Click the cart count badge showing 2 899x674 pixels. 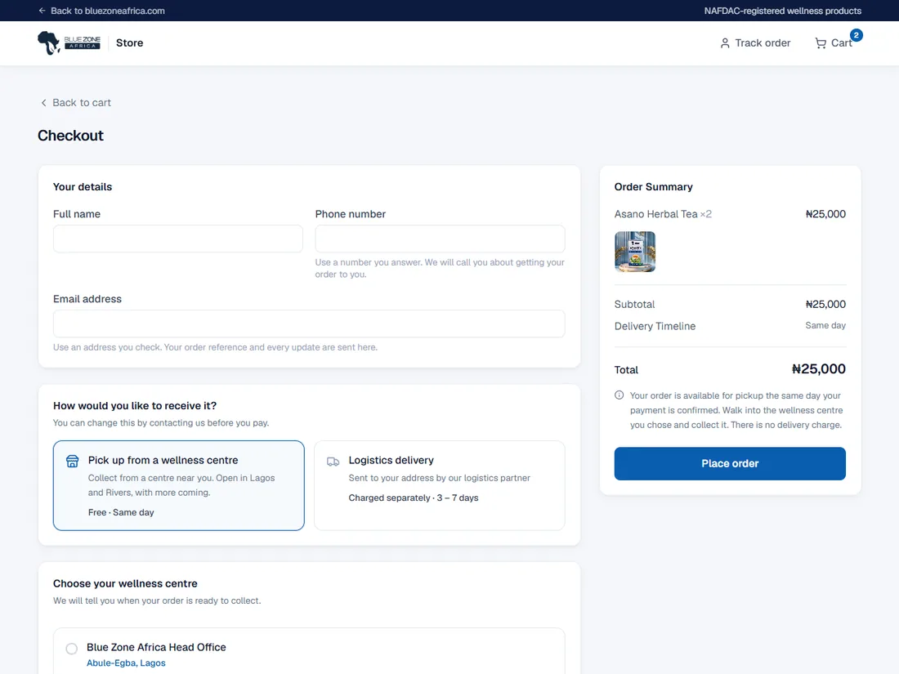856,35
